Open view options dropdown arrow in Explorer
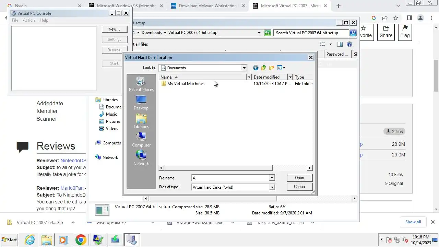The width and height of the screenshot is (439, 247). (331, 44)
